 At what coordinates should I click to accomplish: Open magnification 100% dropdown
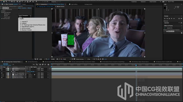click(42, 59)
